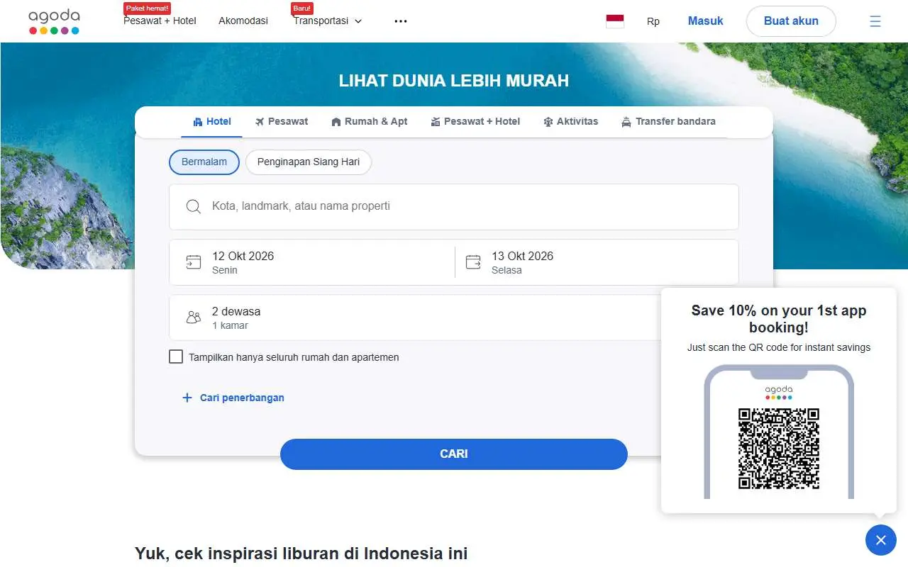The width and height of the screenshot is (908, 567).
Task: Close the app promo with X button
Action: tap(880, 540)
